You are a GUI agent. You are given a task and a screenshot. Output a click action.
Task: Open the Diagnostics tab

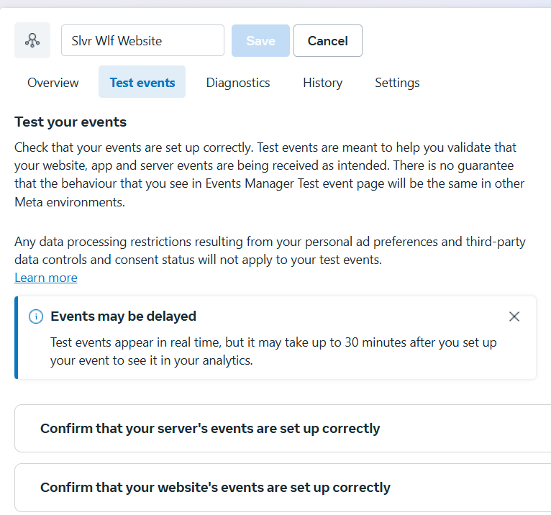pyautogui.click(x=238, y=83)
